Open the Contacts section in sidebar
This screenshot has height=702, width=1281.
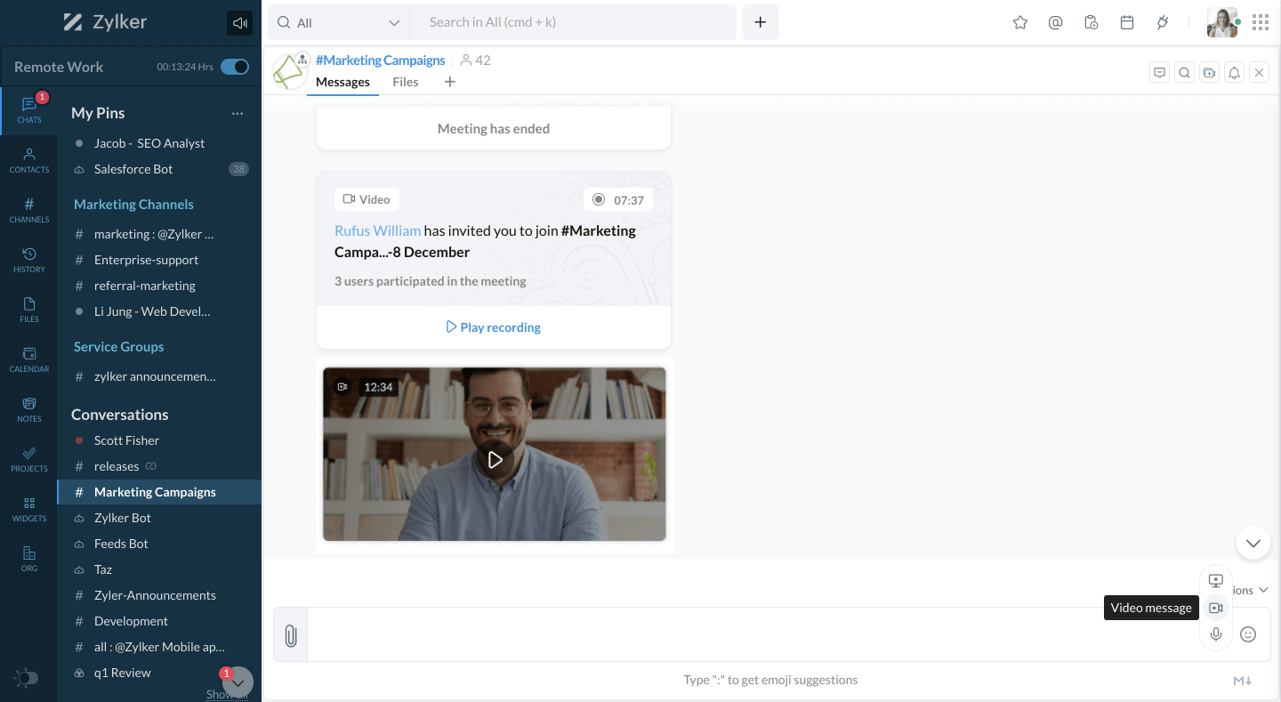click(x=28, y=157)
